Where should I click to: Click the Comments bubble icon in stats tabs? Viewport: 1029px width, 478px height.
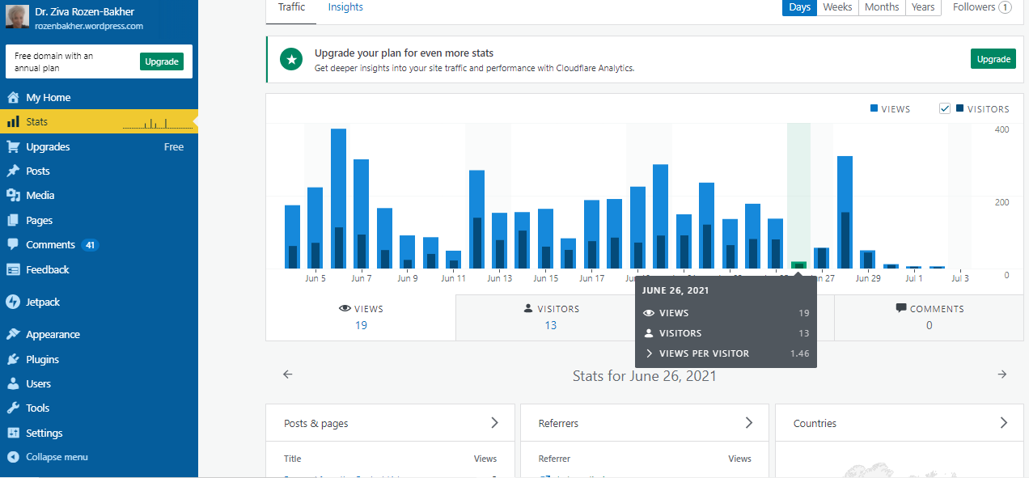coord(900,308)
